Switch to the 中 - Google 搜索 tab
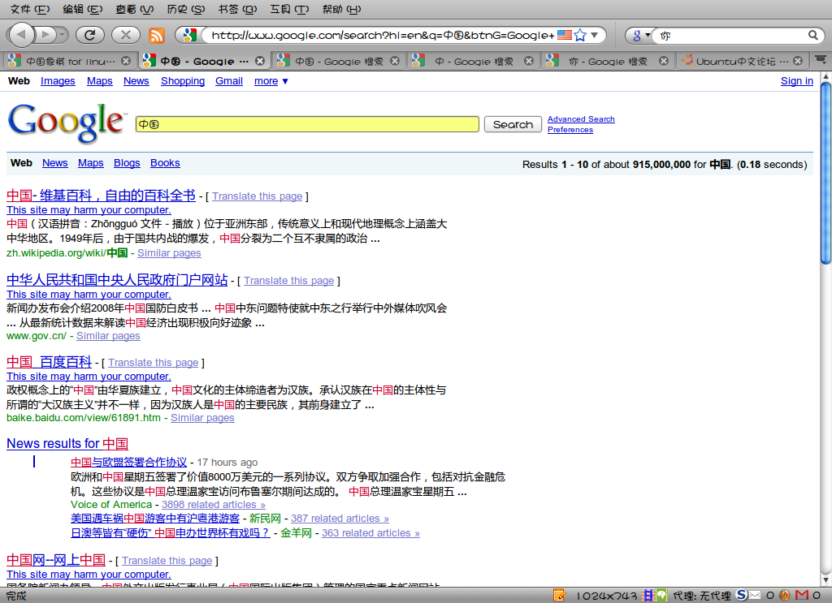 point(474,62)
